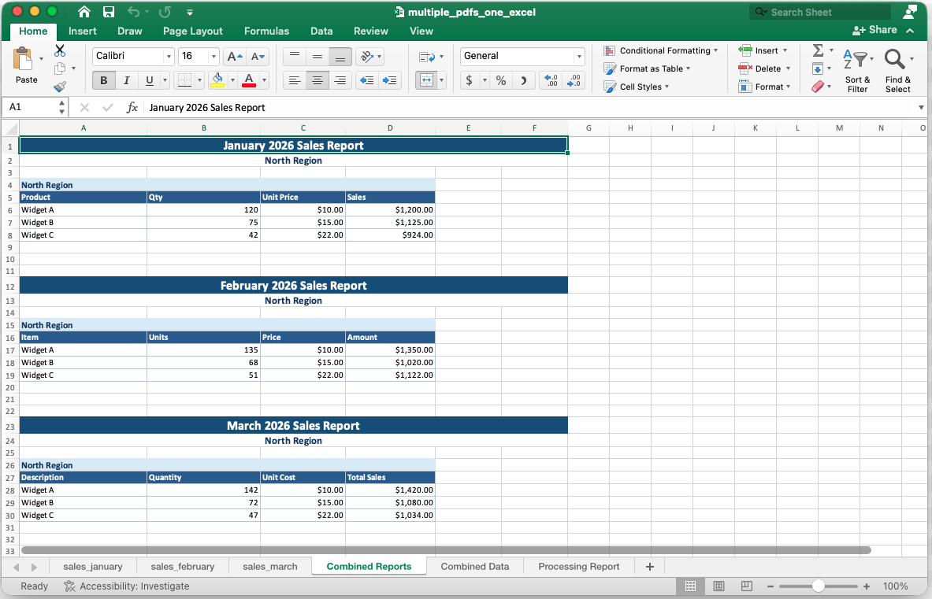Expand the Conditional Formatting menu
The height and width of the screenshot is (599, 932).
(x=660, y=50)
